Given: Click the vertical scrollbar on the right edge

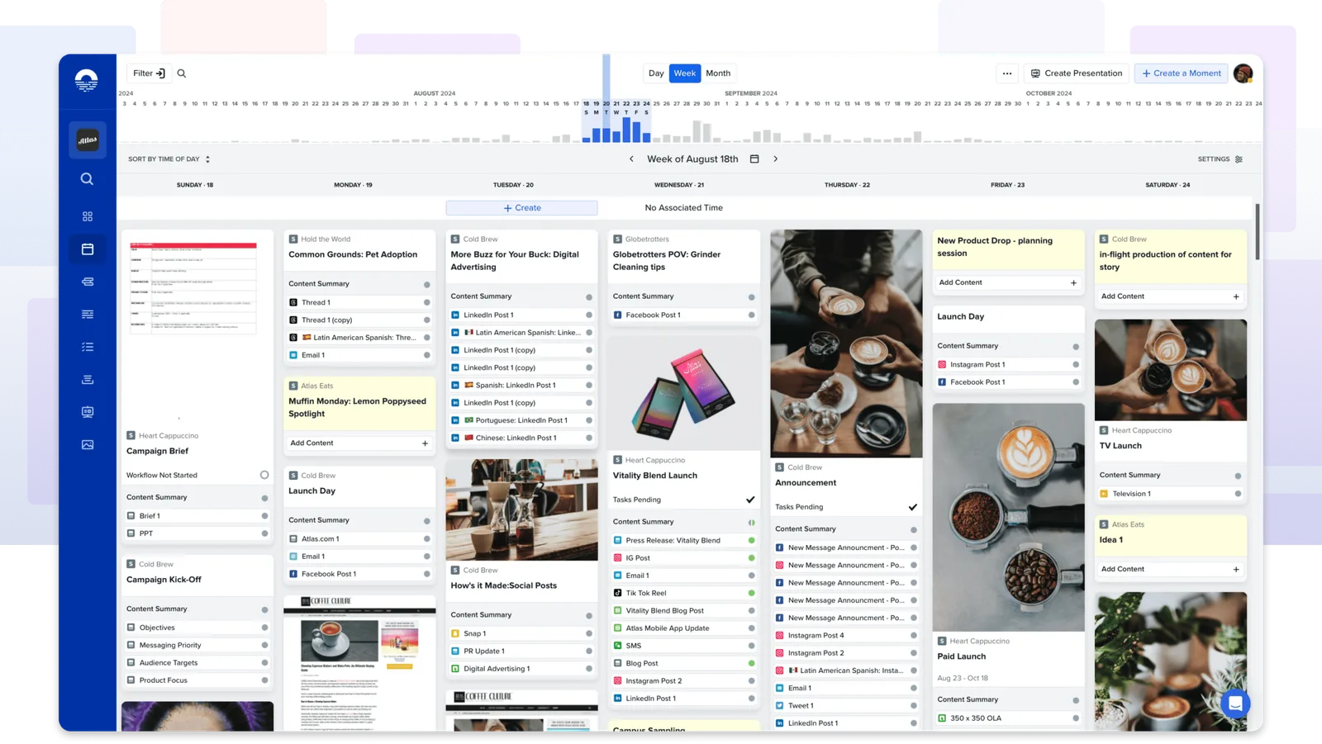Looking at the screenshot, I should pyautogui.click(x=1258, y=233).
